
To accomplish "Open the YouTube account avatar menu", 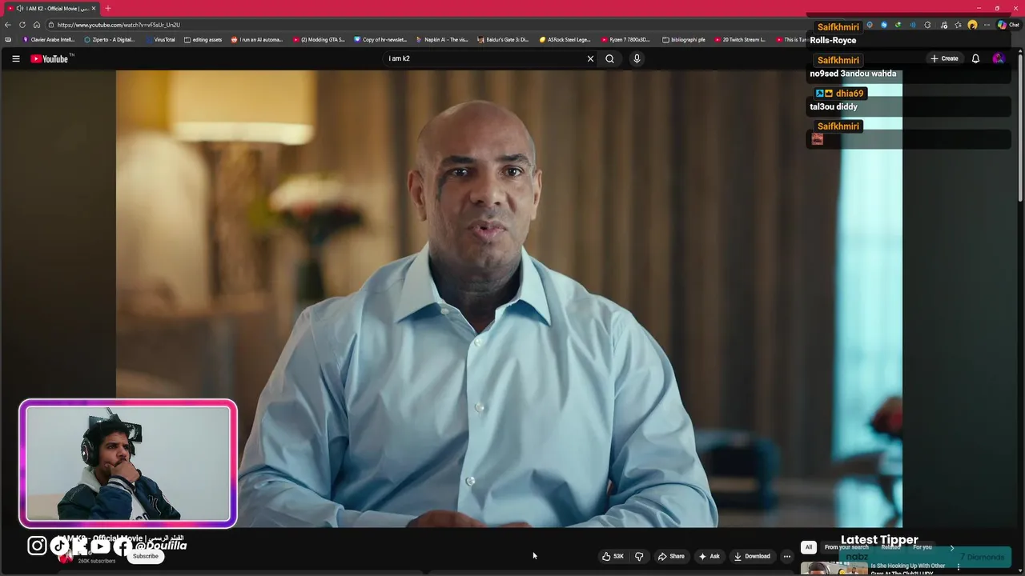I will click(998, 58).
